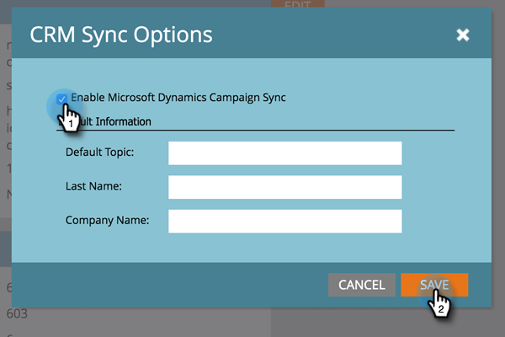This screenshot has height=337, width=505.
Task: Save the CRM sync options
Action: coord(434,285)
